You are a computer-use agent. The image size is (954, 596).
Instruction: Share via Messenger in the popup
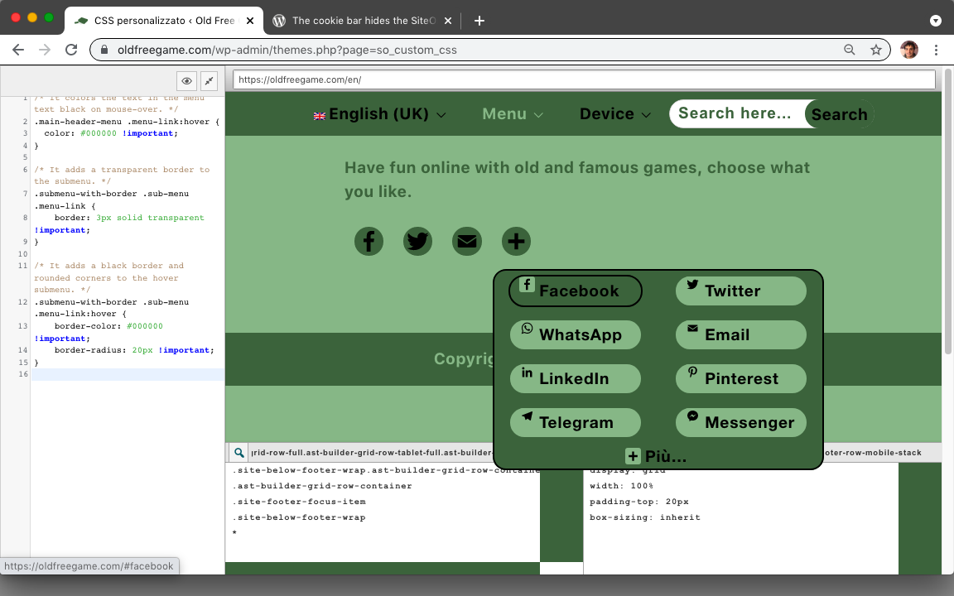(741, 422)
